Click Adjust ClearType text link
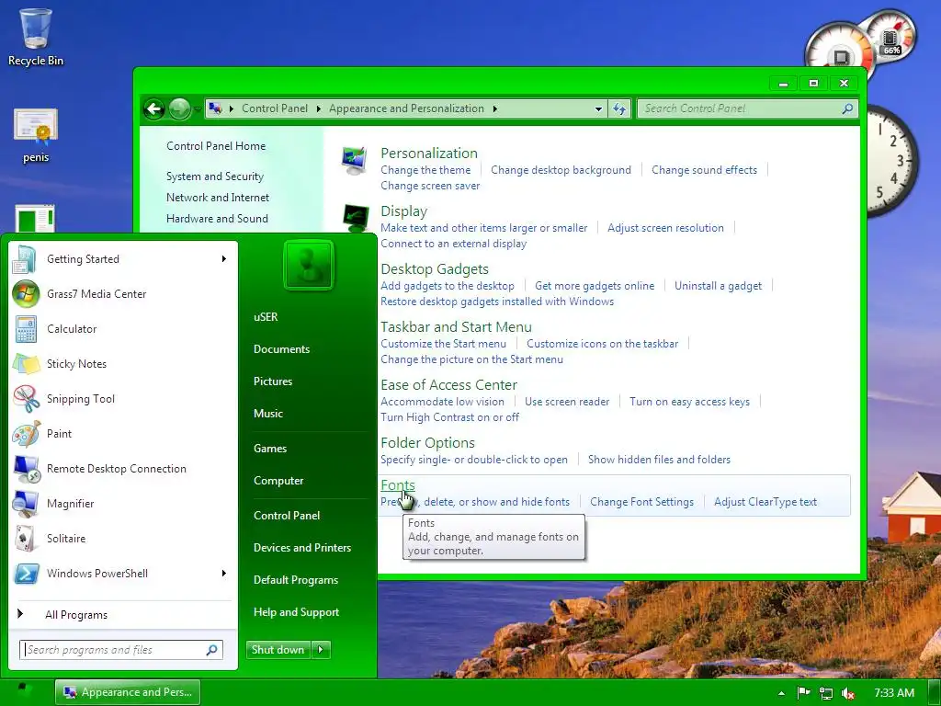The image size is (941, 706). (765, 502)
